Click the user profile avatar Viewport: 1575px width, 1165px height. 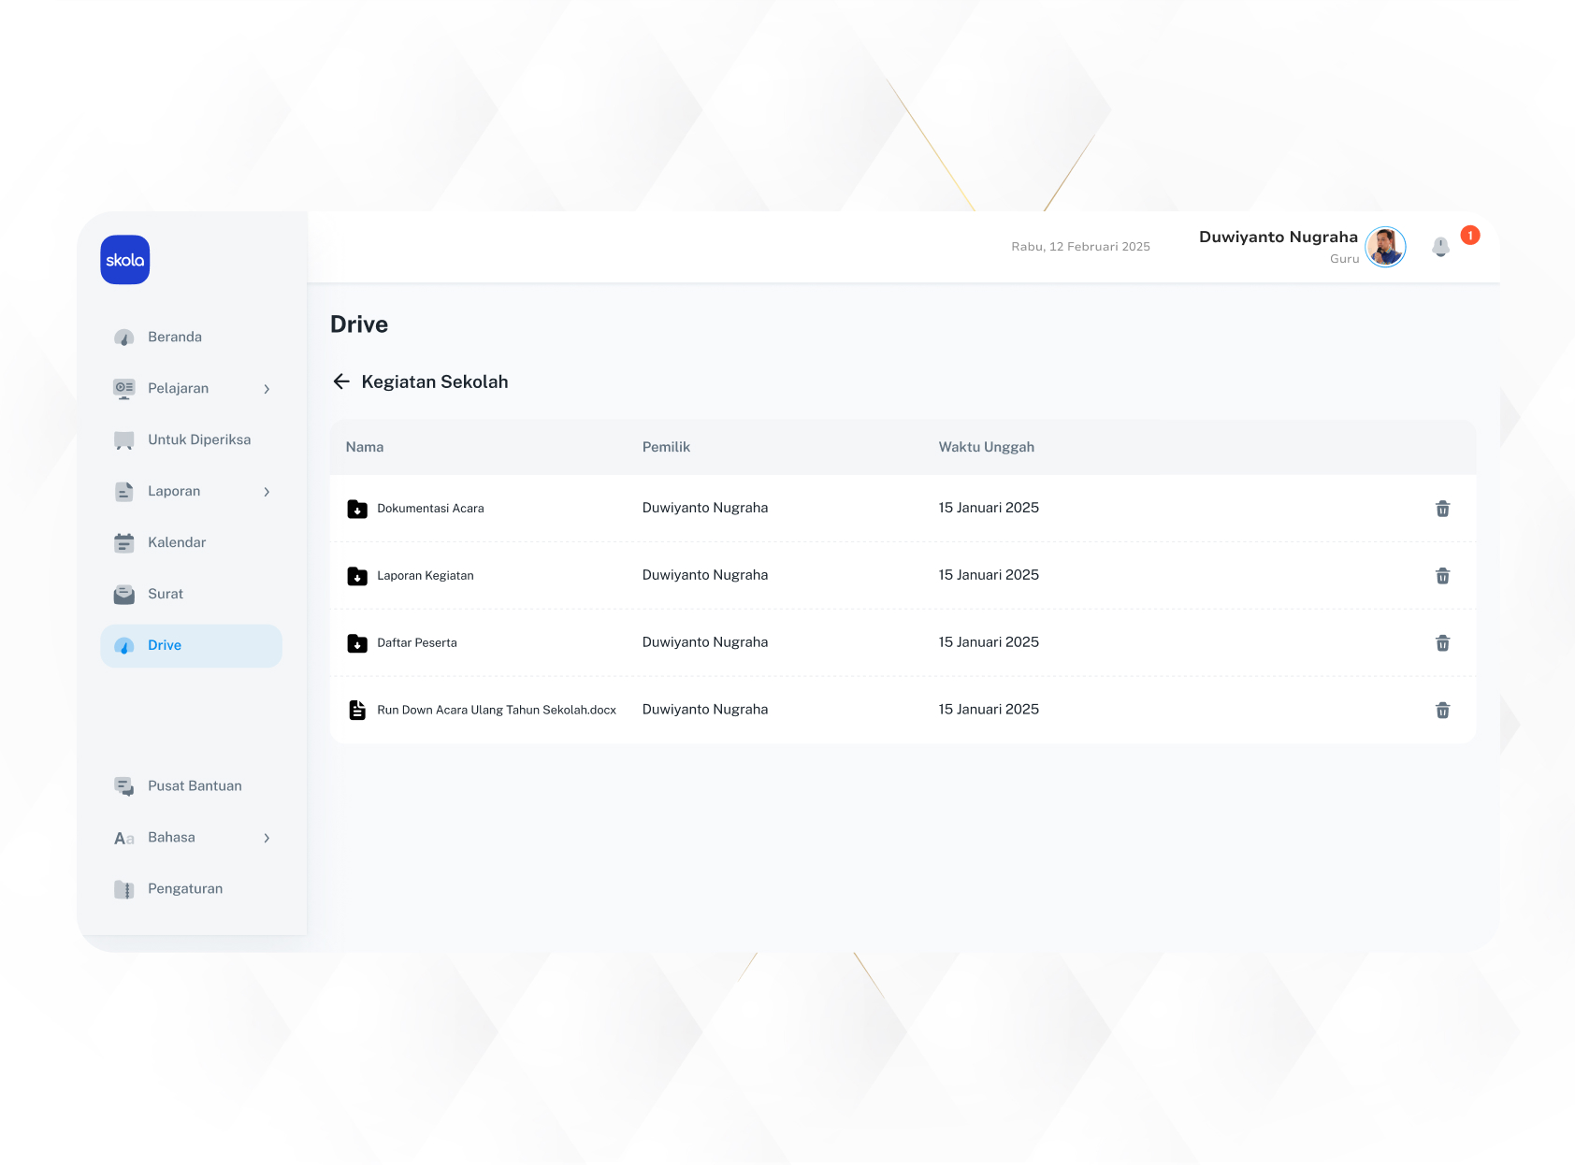1385,247
